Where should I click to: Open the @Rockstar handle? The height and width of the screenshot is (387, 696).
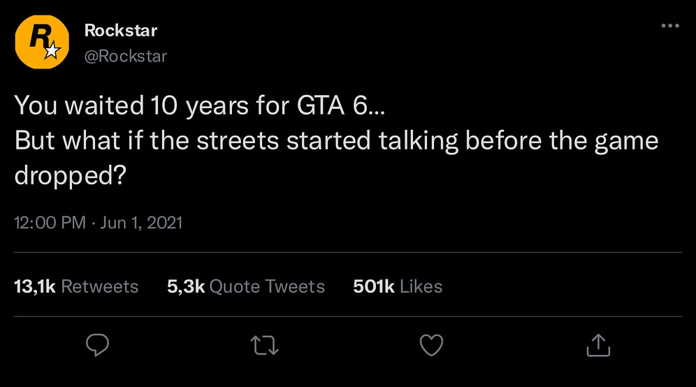pos(126,57)
